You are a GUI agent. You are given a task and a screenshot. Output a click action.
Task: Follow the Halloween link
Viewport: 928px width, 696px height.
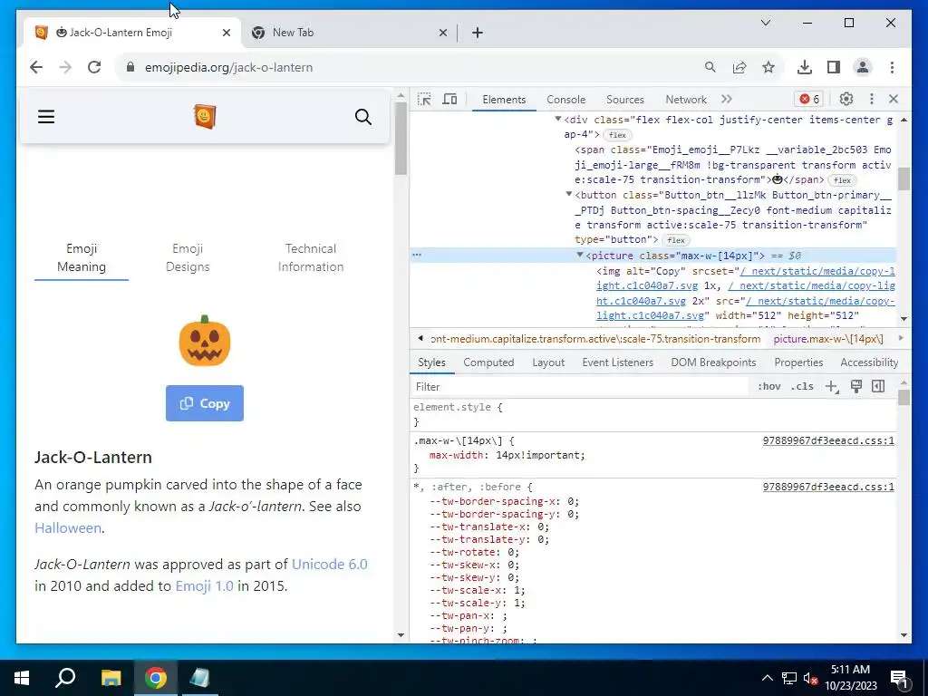tap(68, 528)
